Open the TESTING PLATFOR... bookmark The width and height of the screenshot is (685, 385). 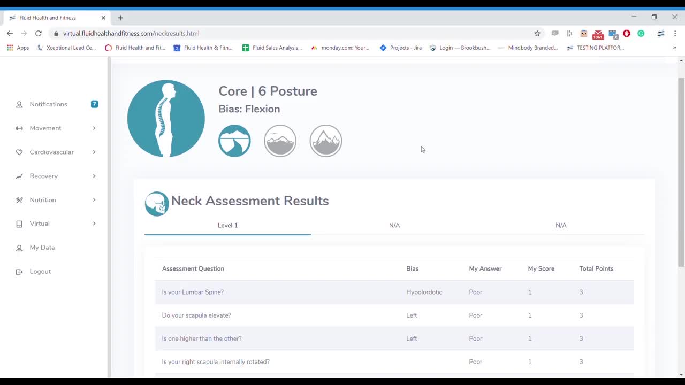coord(595,48)
